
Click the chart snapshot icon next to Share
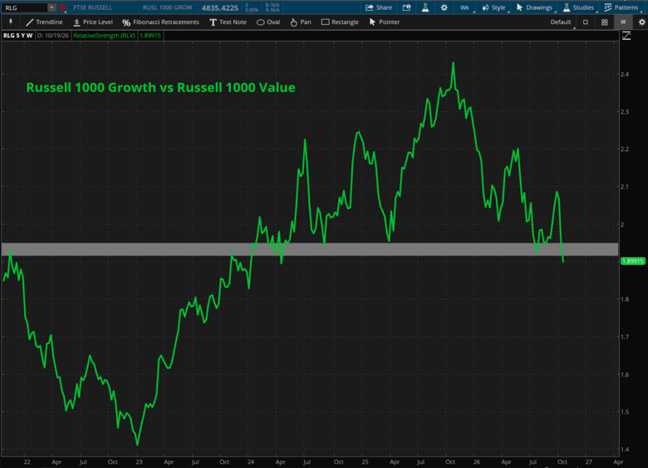(406, 7)
